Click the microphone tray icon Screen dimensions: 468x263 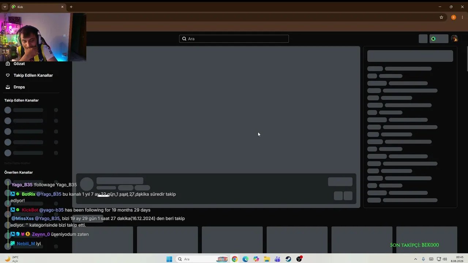(423, 259)
